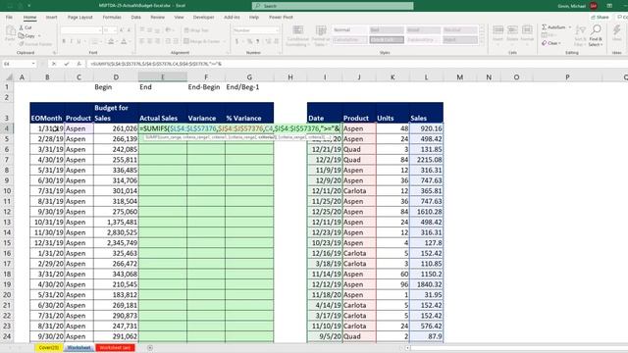The width and height of the screenshot is (628, 353).
Task: Click the Decrease Decimal icon
Action: 276,41
